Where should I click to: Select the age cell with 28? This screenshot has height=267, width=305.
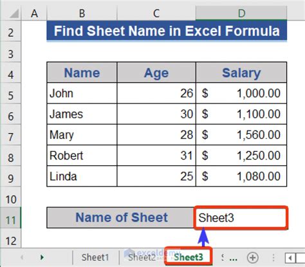point(156,135)
